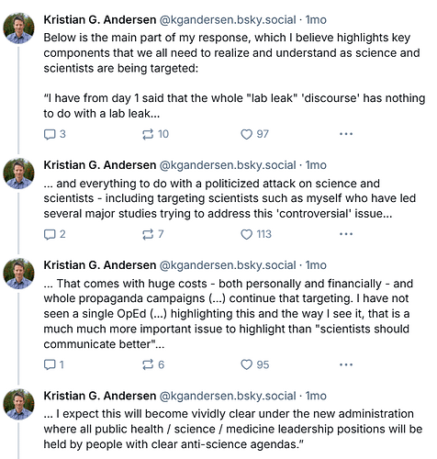Open more options on the 'politicized attack' post
437x459 pixels.
click(x=346, y=234)
